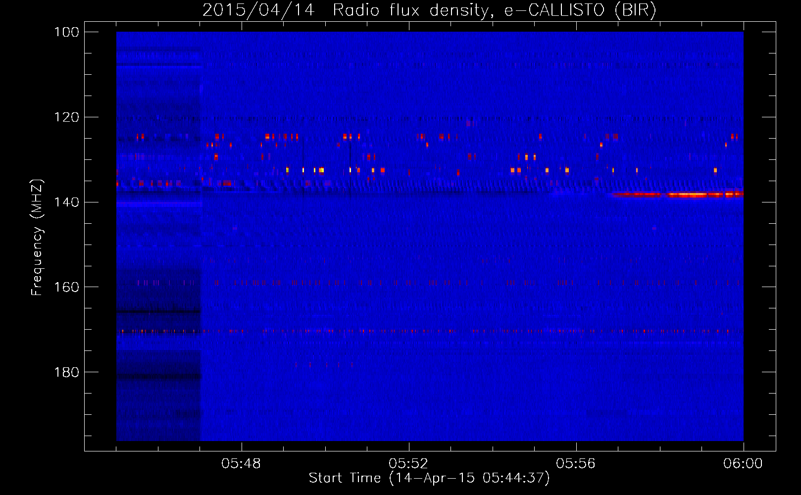This screenshot has width=801, height=495.
Task: Click the 06:00 time tick label
Action: pos(743,464)
